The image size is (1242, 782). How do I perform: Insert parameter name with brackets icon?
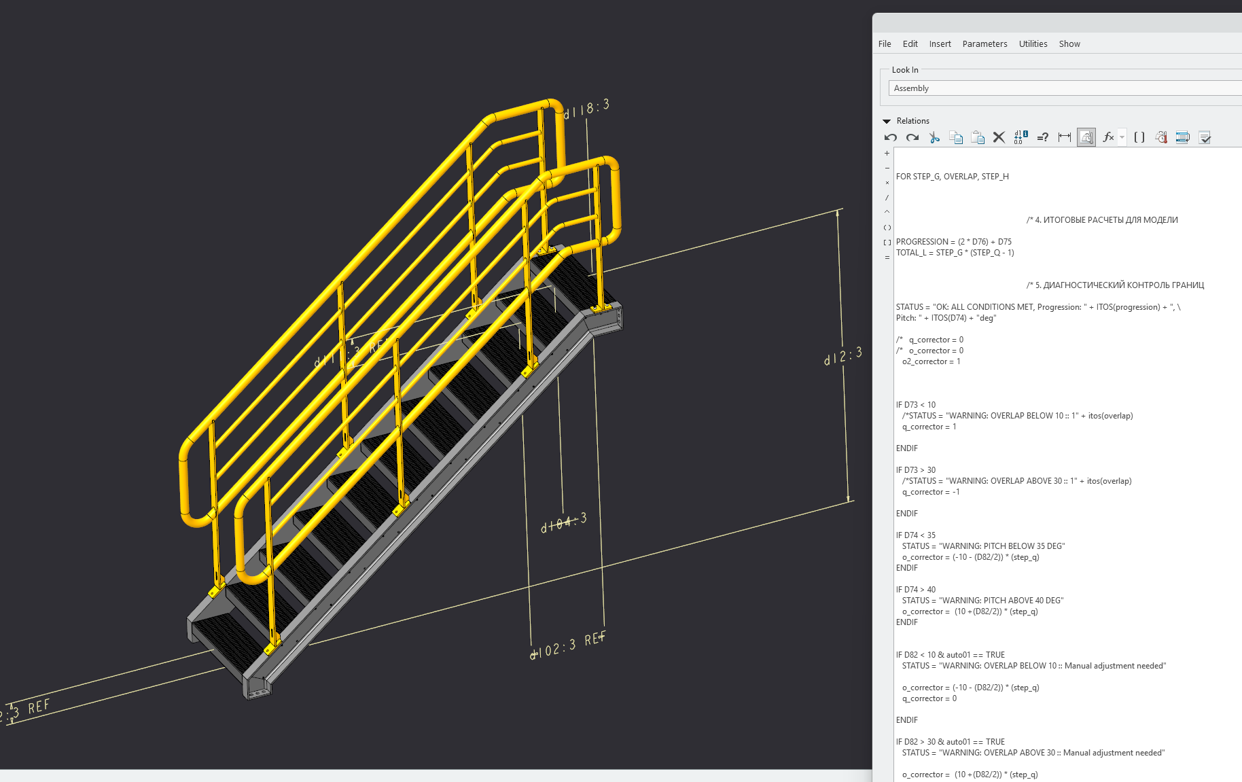(x=1139, y=137)
